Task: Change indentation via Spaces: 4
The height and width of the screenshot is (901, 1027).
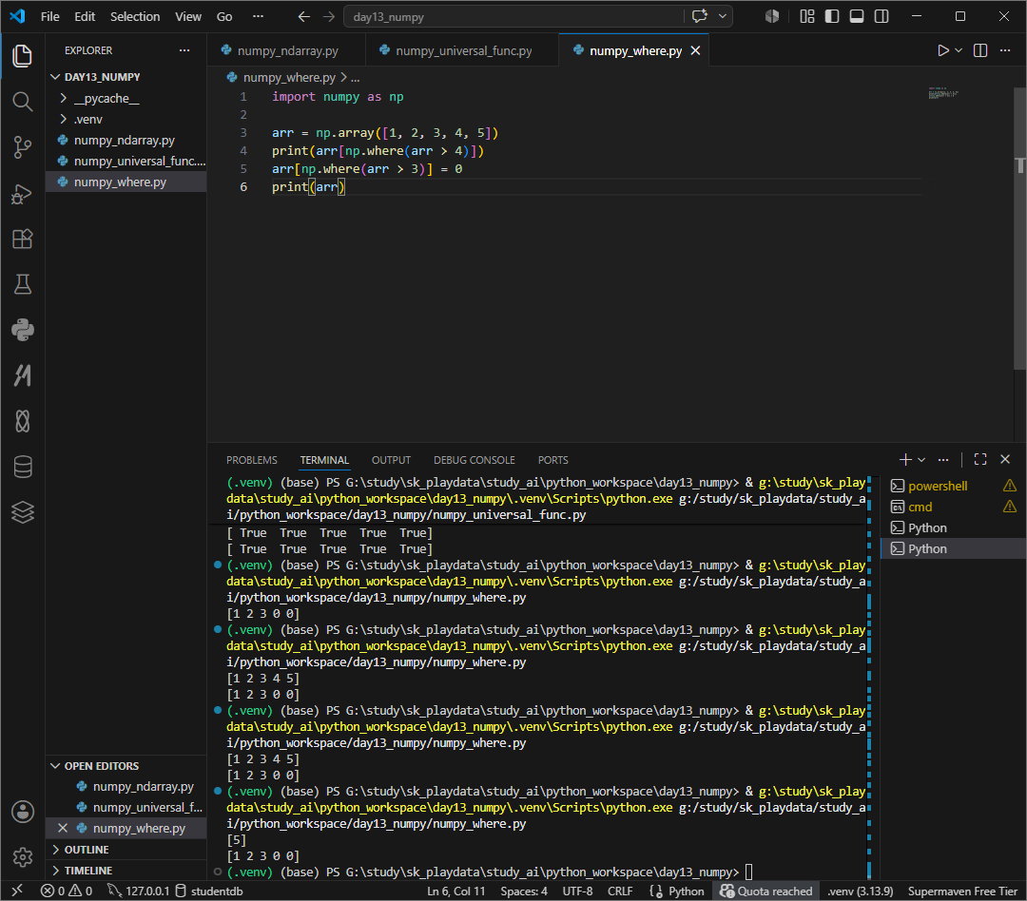Action: click(x=524, y=891)
